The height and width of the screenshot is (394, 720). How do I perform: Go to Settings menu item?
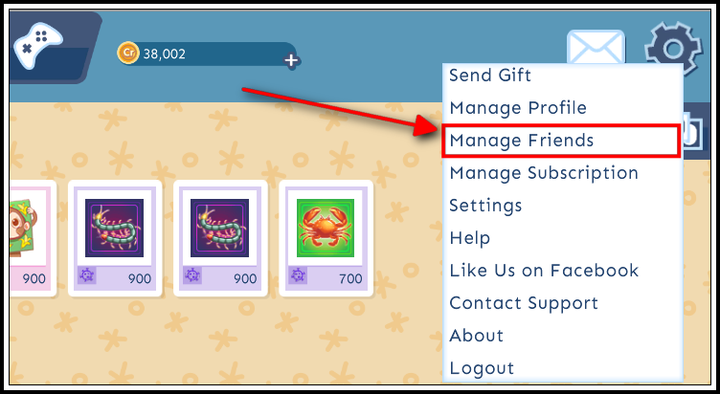(485, 206)
